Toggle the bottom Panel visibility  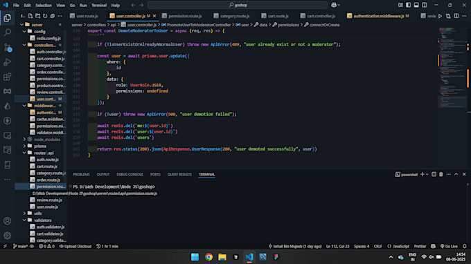(x=416, y=5)
